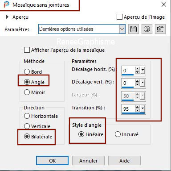171x171 pixels.
Task: Click the Aide button
Action: point(124,161)
